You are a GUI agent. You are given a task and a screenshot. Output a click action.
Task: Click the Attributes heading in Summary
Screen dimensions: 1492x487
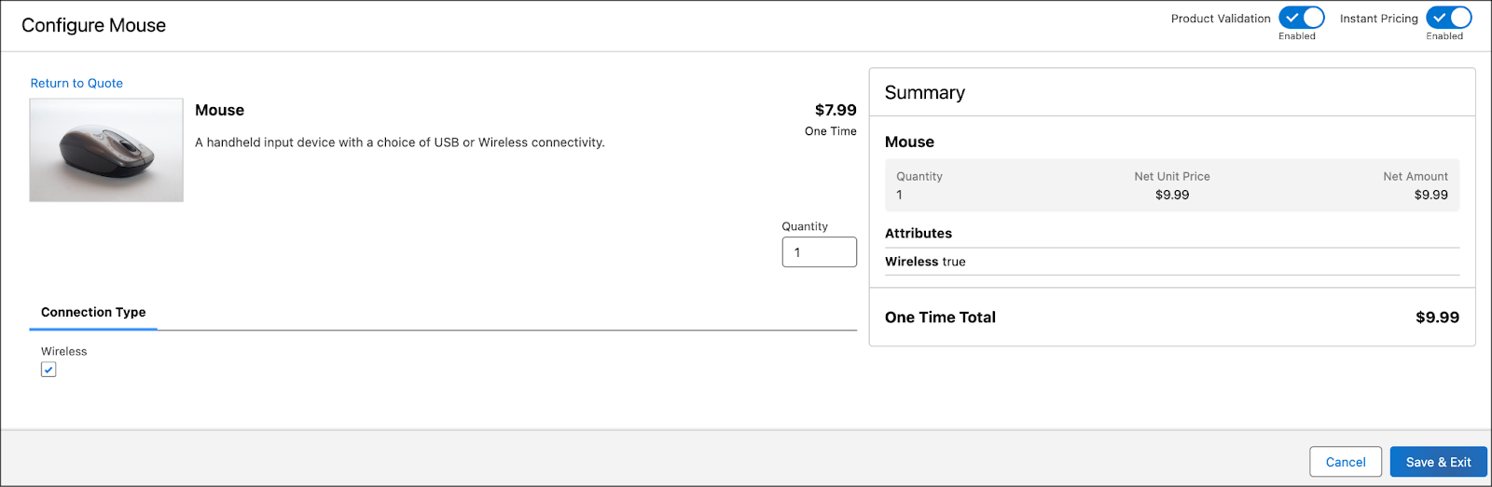click(918, 233)
